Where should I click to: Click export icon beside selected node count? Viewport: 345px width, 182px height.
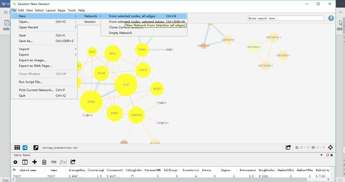288,147
